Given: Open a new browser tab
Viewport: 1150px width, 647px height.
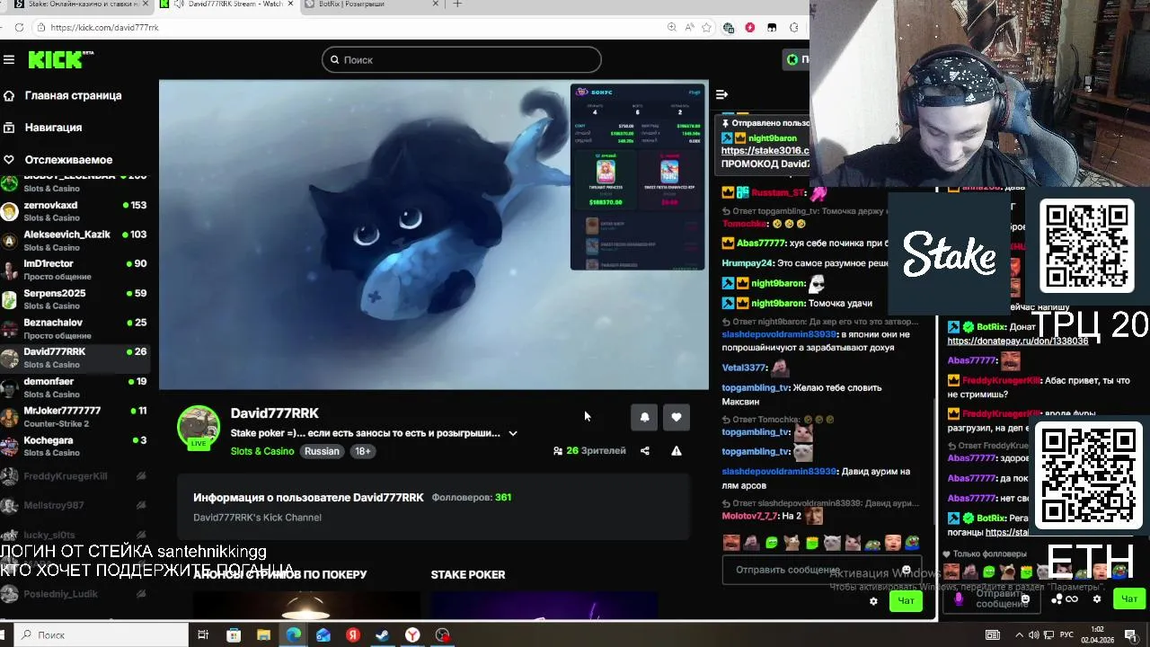Looking at the screenshot, I should click(457, 4).
